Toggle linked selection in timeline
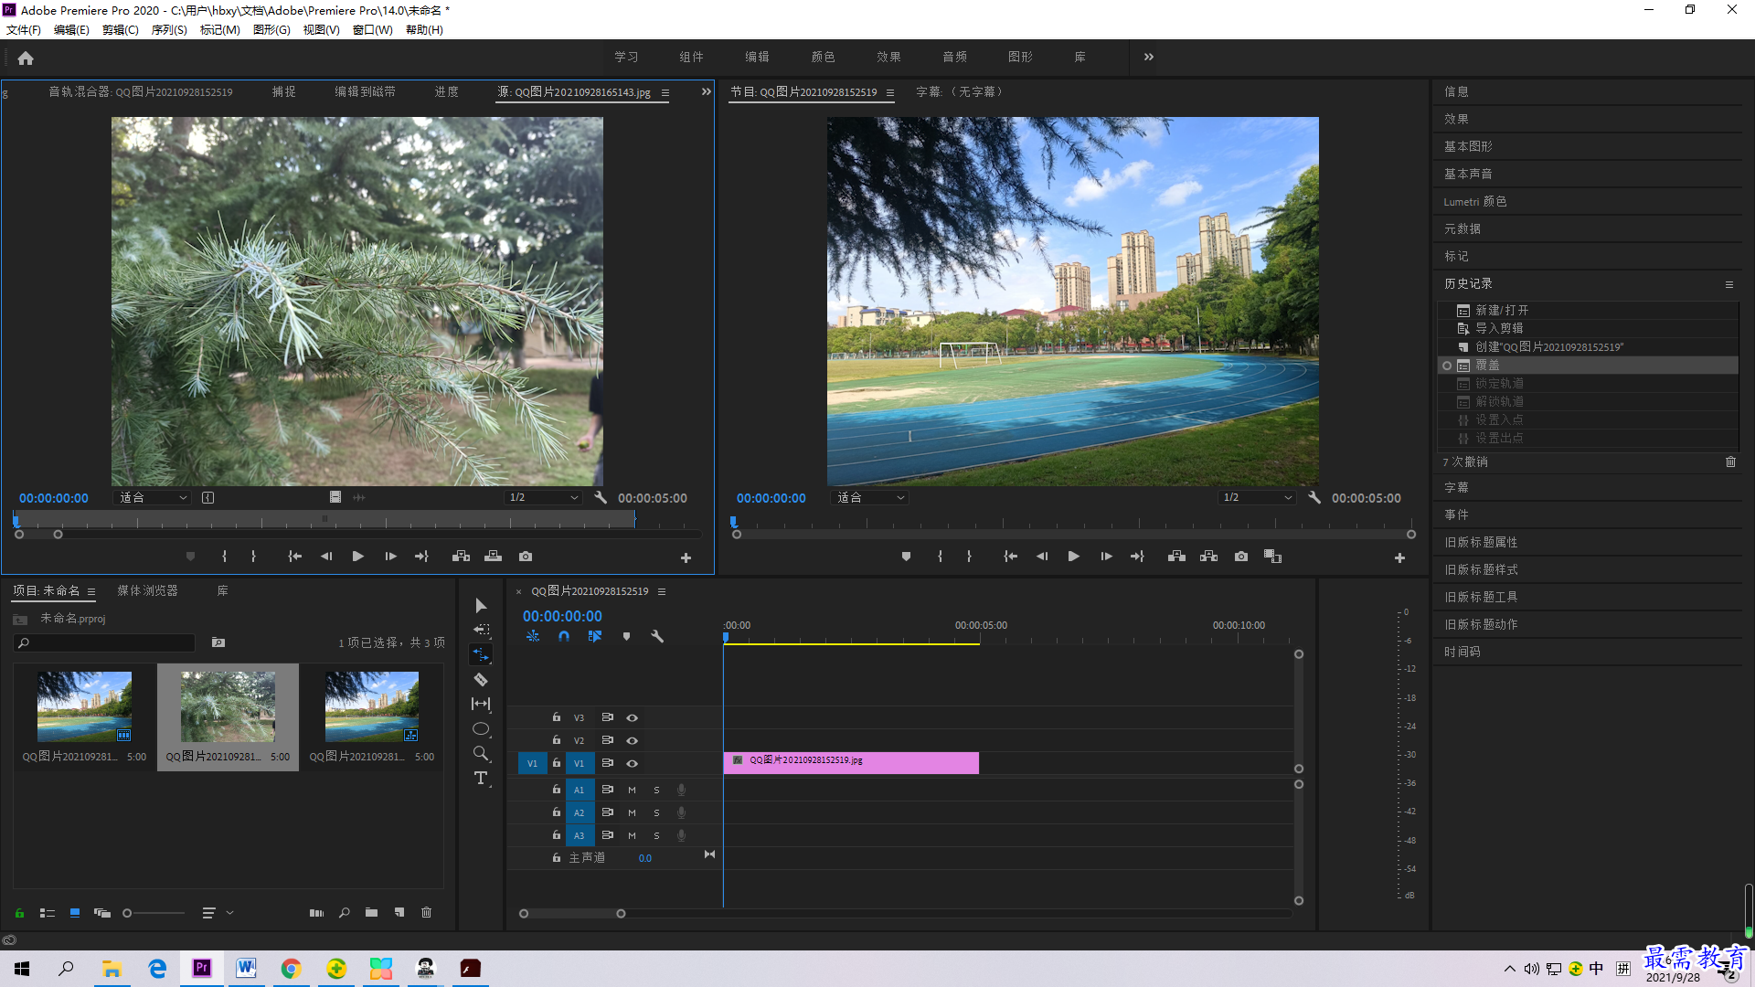 (x=595, y=636)
